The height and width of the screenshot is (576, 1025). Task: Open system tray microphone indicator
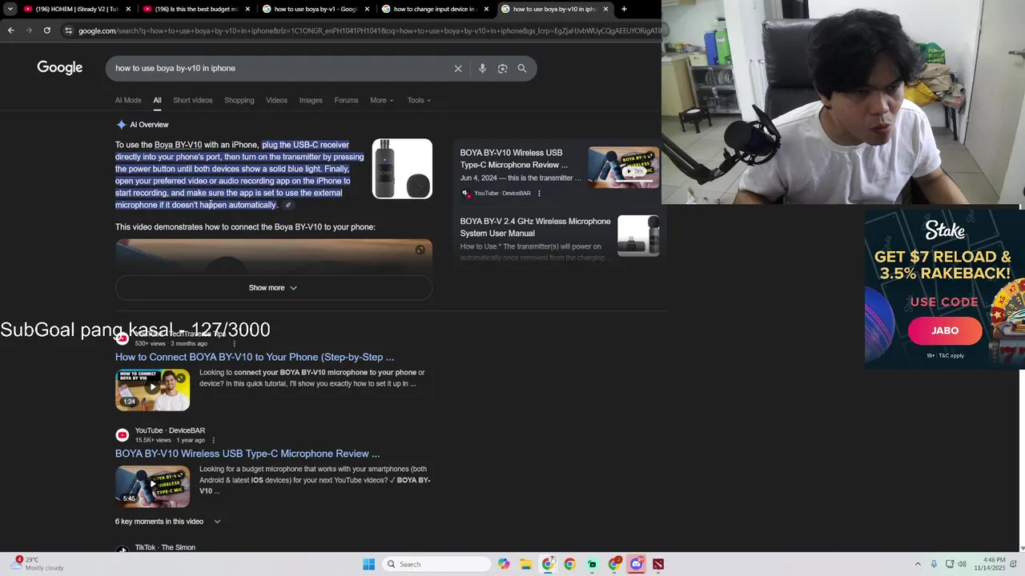(x=934, y=564)
